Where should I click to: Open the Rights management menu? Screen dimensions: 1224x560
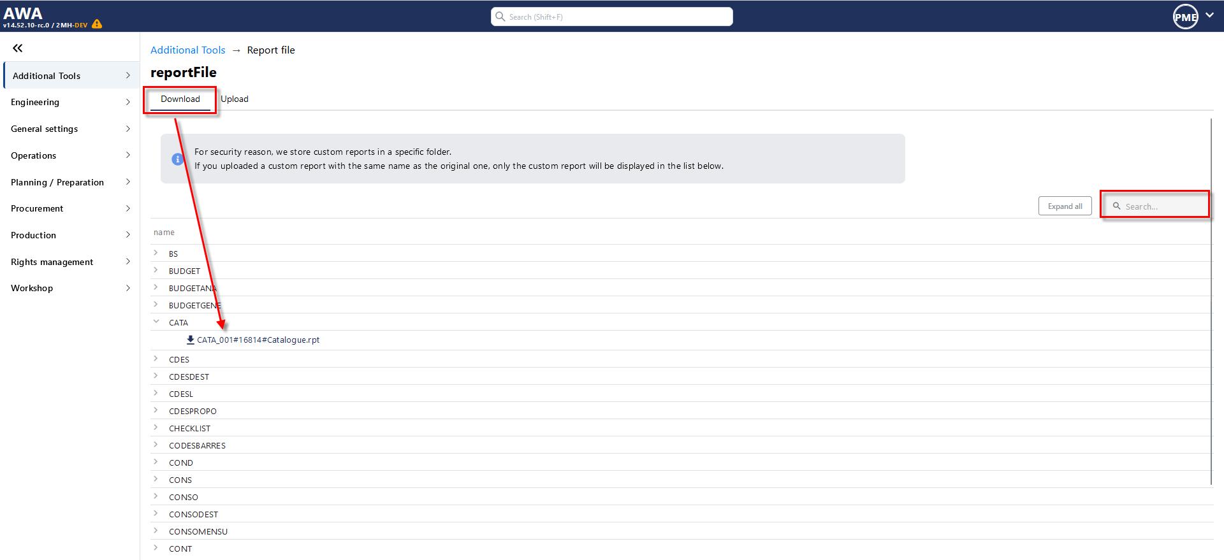pos(70,262)
